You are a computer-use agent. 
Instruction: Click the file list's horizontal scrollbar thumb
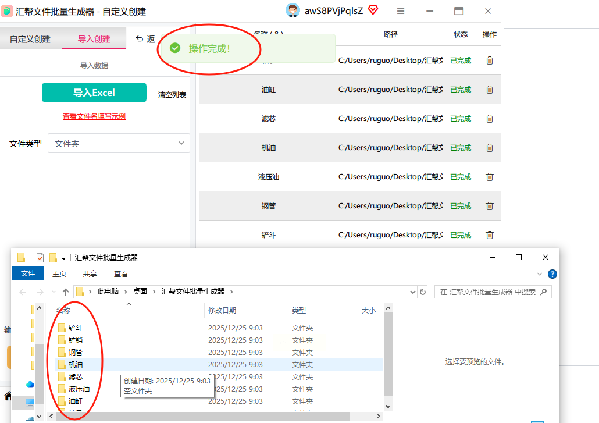click(x=203, y=416)
